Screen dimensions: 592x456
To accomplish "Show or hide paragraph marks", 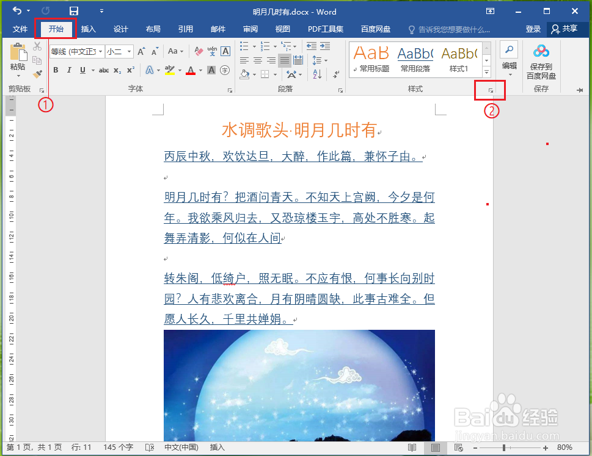I will pyautogui.click(x=335, y=74).
